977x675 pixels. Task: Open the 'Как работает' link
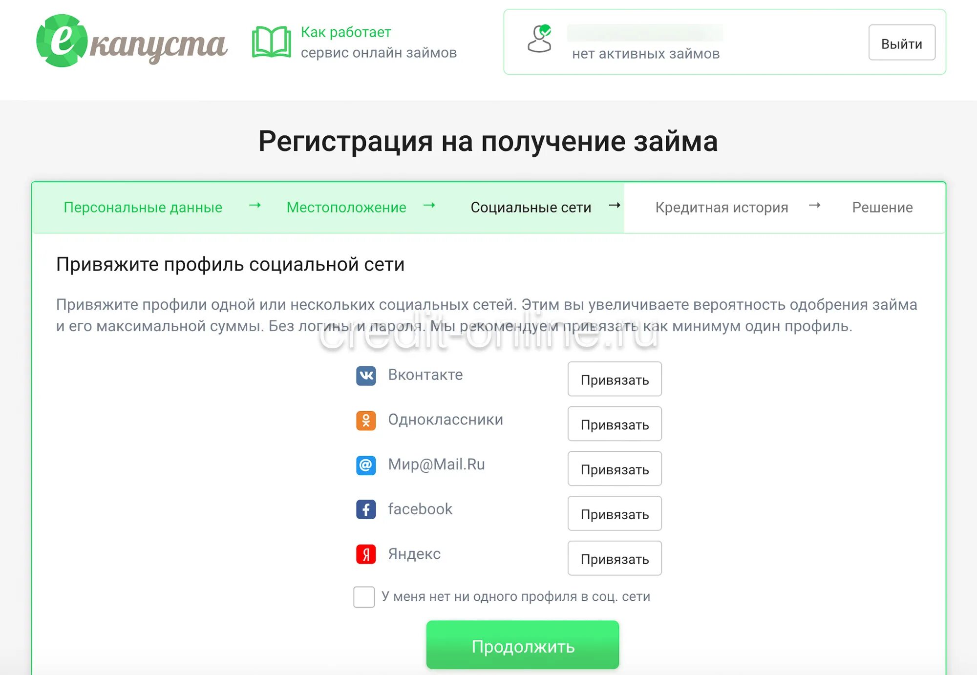pos(346,32)
